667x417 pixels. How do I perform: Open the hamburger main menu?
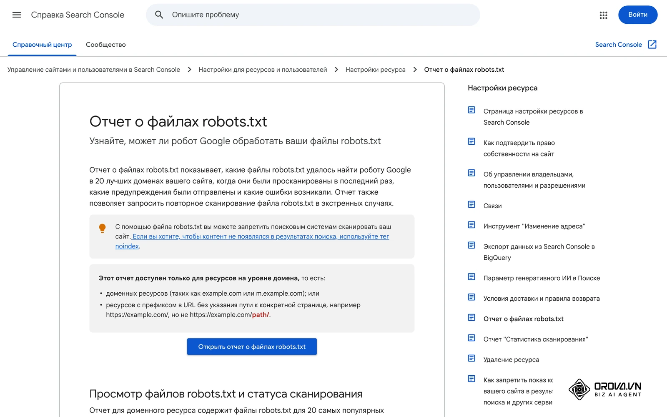tap(17, 15)
